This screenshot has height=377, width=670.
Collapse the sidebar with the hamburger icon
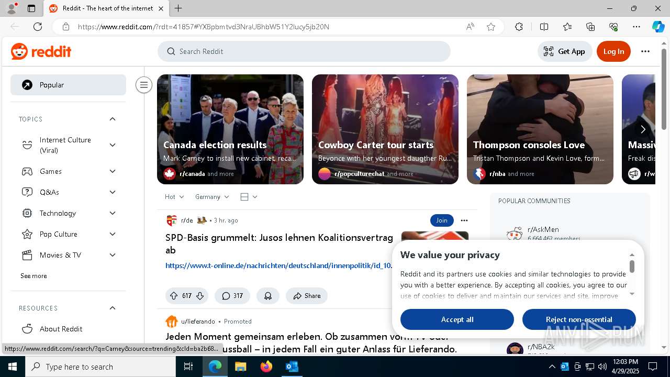143,85
